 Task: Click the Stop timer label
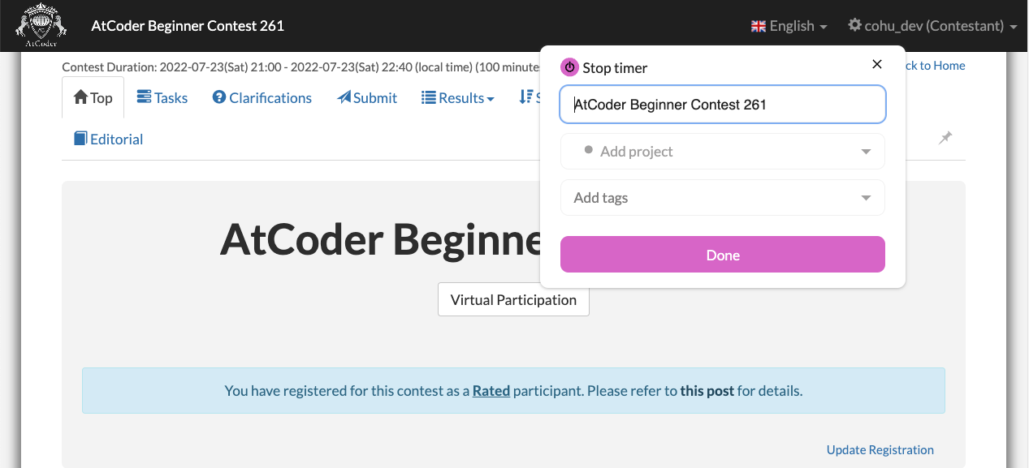pyautogui.click(x=615, y=68)
